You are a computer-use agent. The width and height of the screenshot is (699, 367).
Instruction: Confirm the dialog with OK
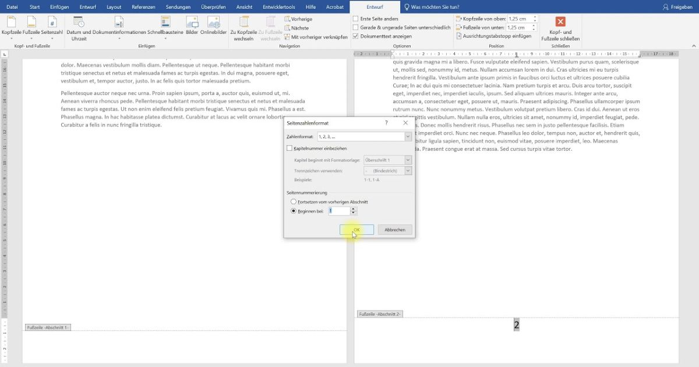click(x=356, y=230)
